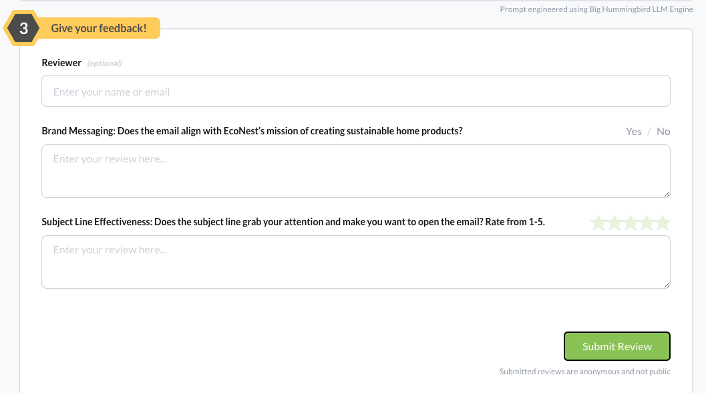This screenshot has height=393, width=706.
Task: Choose No for brand messaging
Action: (x=663, y=132)
